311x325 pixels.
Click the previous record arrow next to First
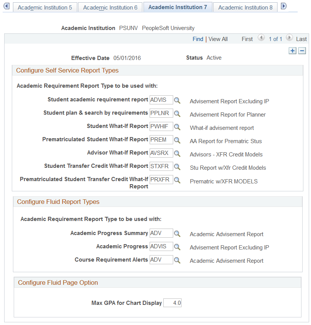pyautogui.click(x=261, y=38)
